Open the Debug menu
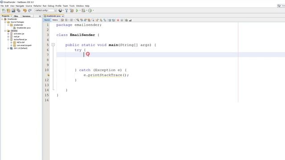 pos(51,6)
